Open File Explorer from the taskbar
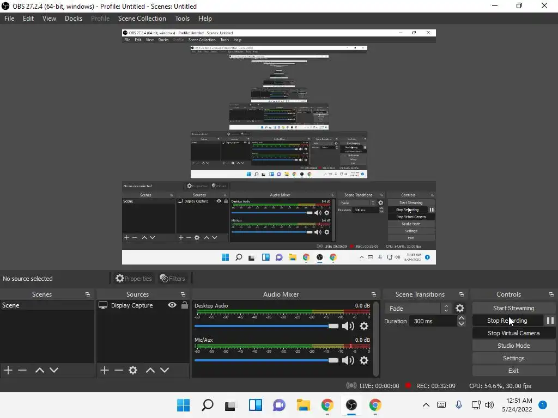Viewport: 558px width, 418px height. point(303,405)
